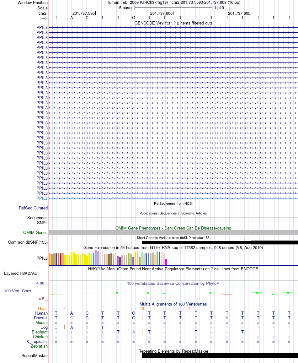298x363 pixels.
Task: Select the Rhesus alignment row label
Action: (x=41, y=318)
